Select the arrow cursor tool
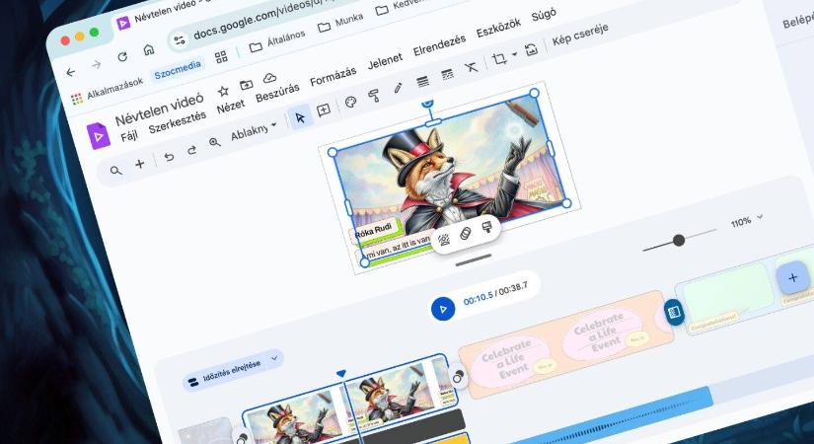This screenshot has width=814, height=444. tap(300, 117)
